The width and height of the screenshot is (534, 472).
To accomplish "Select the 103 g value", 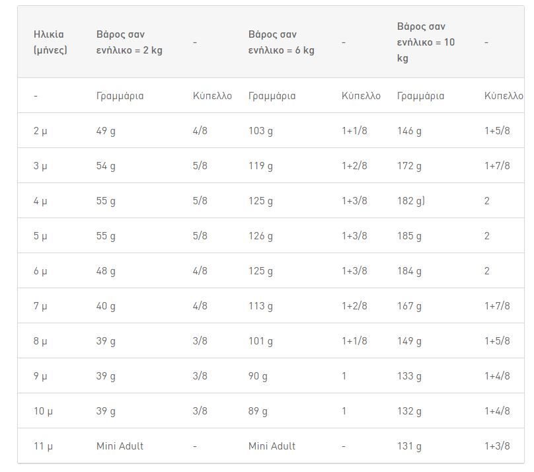I will tap(260, 131).
